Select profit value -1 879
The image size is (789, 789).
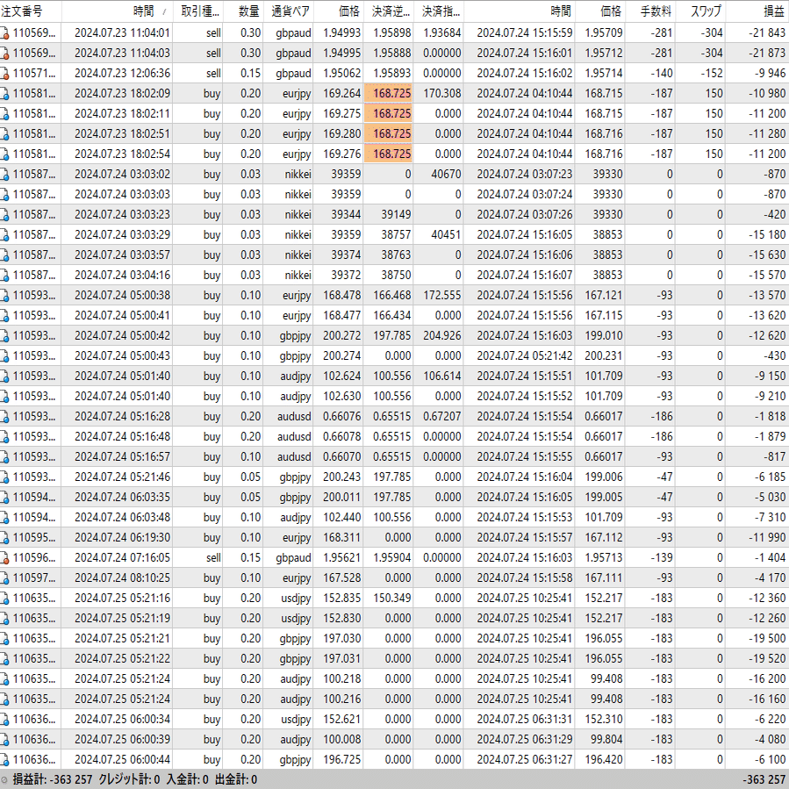pyautogui.click(x=770, y=437)
